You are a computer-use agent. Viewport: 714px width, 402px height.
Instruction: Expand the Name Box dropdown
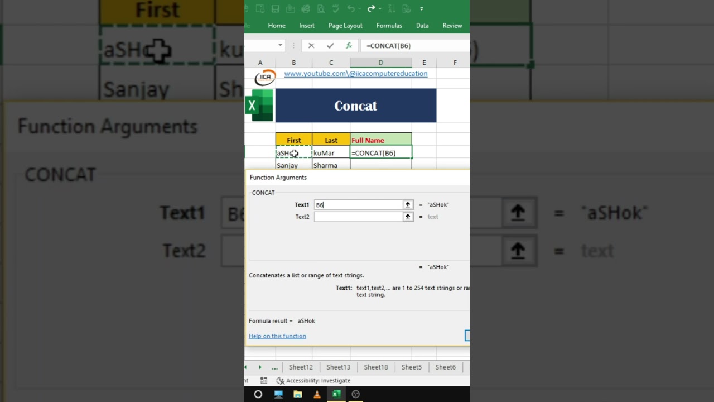click(x=280, y=46)
